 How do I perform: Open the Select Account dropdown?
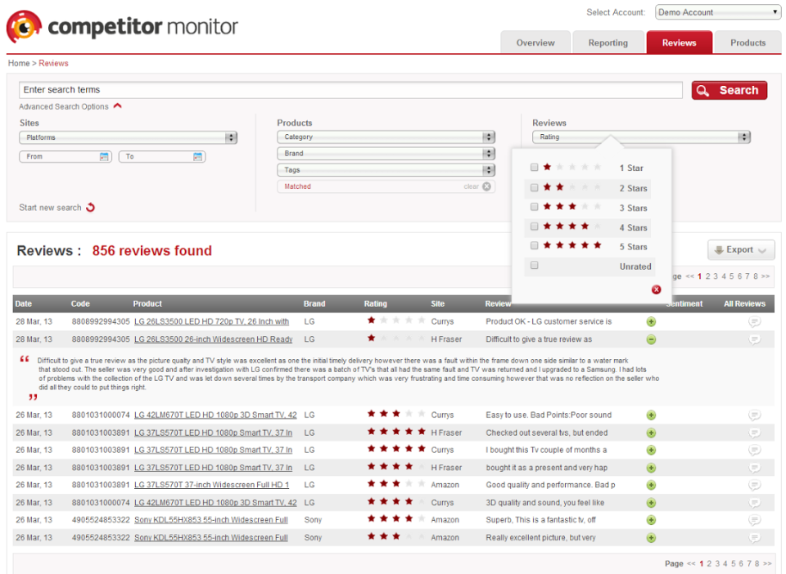click(717, 11)
